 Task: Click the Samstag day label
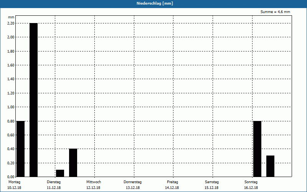point(212,182)
